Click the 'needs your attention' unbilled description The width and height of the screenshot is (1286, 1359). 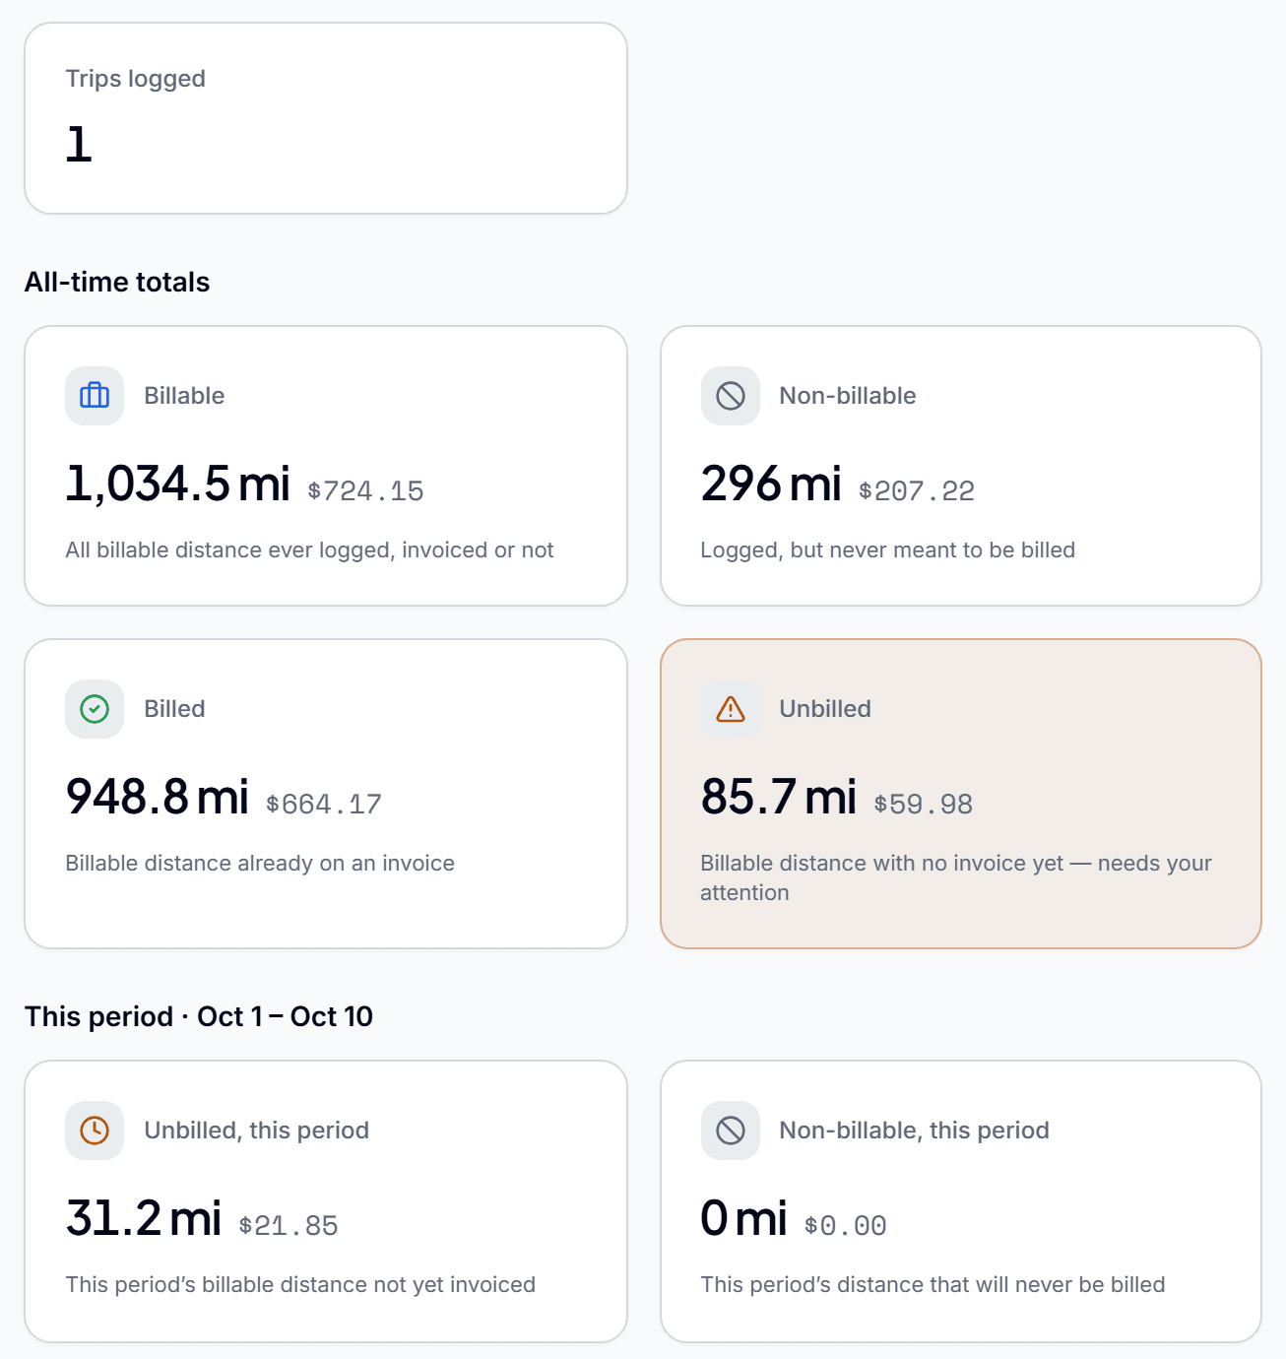tap(956, 877)
